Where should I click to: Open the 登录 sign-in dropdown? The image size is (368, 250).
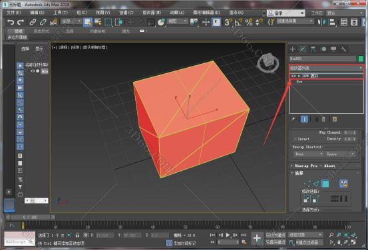286,13
